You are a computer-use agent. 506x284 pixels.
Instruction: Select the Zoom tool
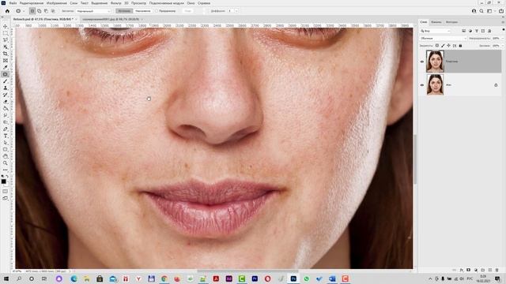tap(6, 163)
